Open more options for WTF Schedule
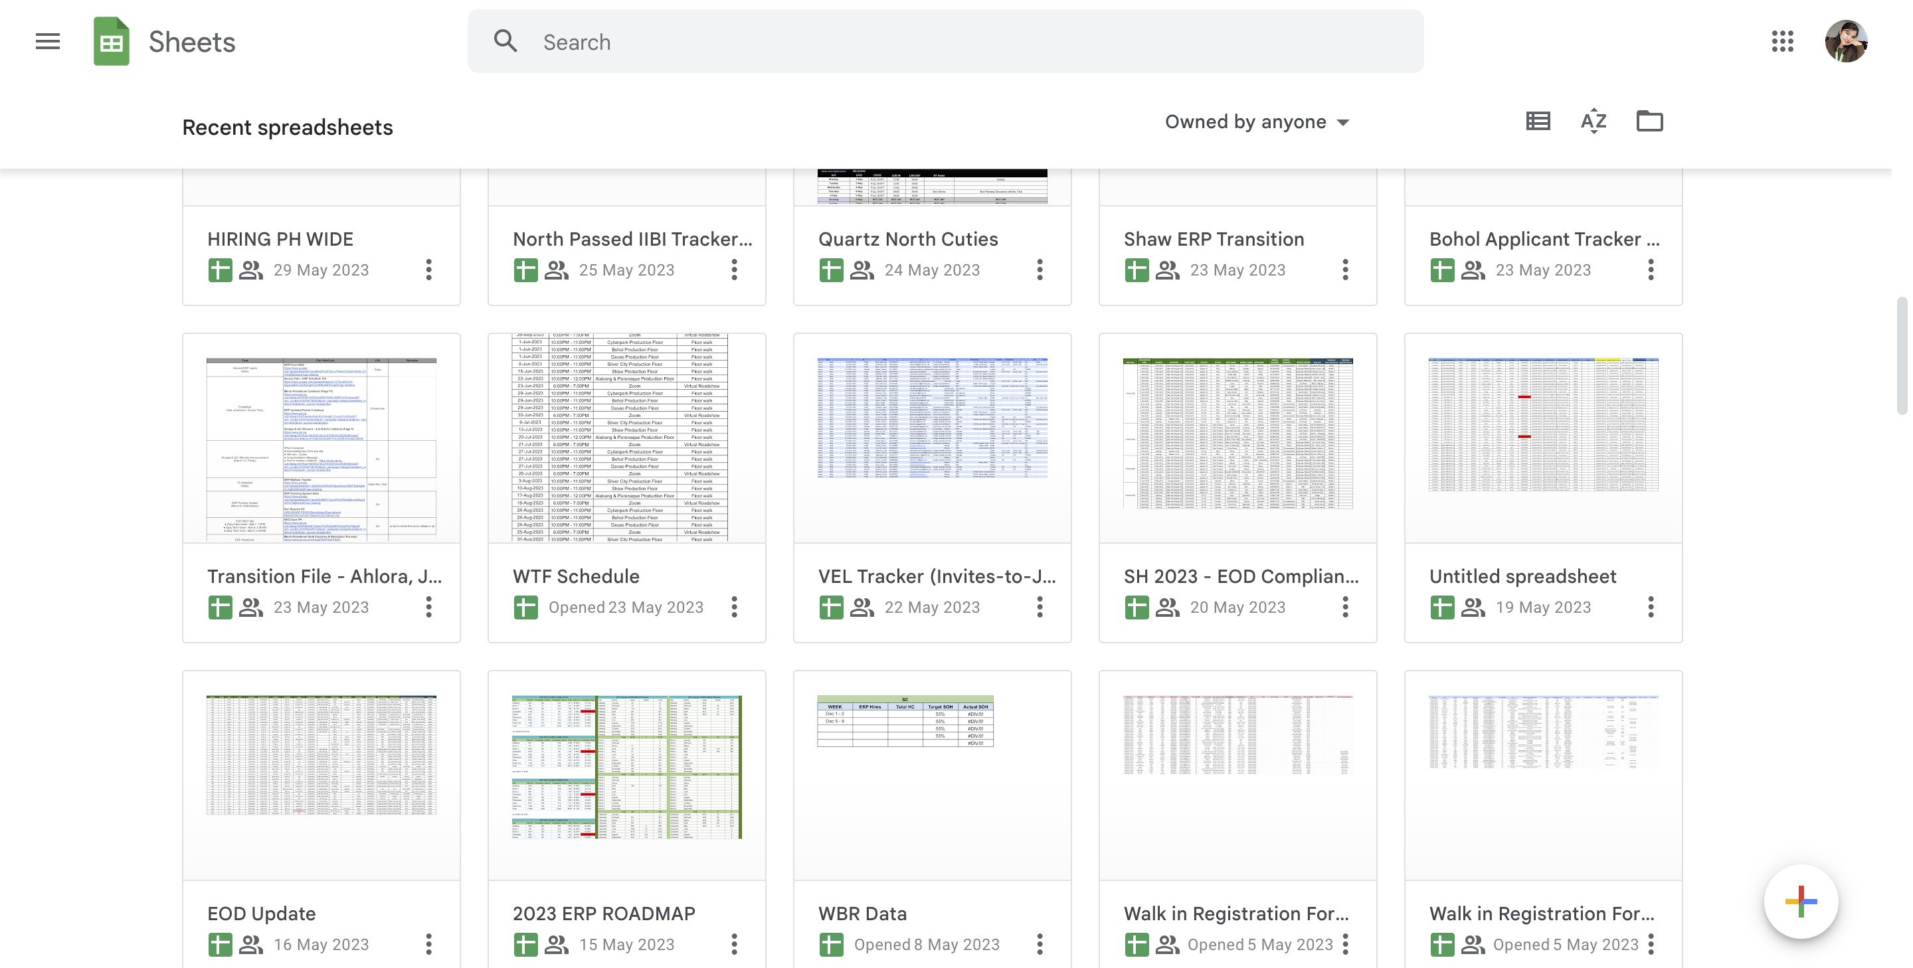1913x968 pixels. coord(734,607)
